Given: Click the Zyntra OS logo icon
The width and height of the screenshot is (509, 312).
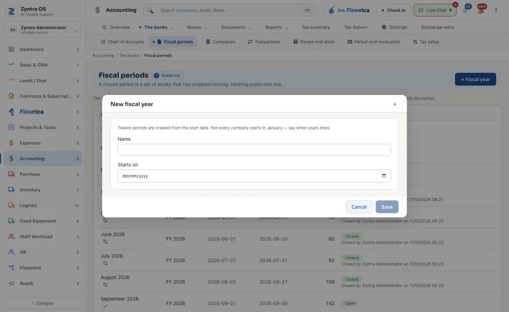Looking at the screenshot, I should click(x=11, y=11).
